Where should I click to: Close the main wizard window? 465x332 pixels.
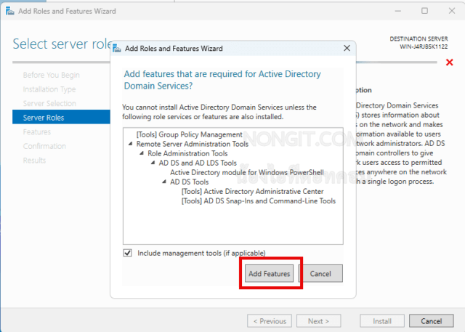pyautogui.click(x=452, y=11)
